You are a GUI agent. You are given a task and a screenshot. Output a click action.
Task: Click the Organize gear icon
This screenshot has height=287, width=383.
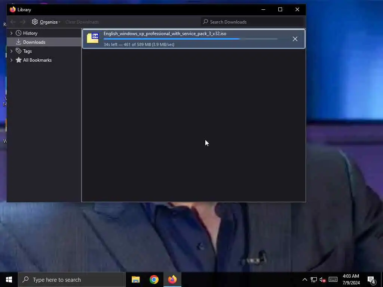35,22
